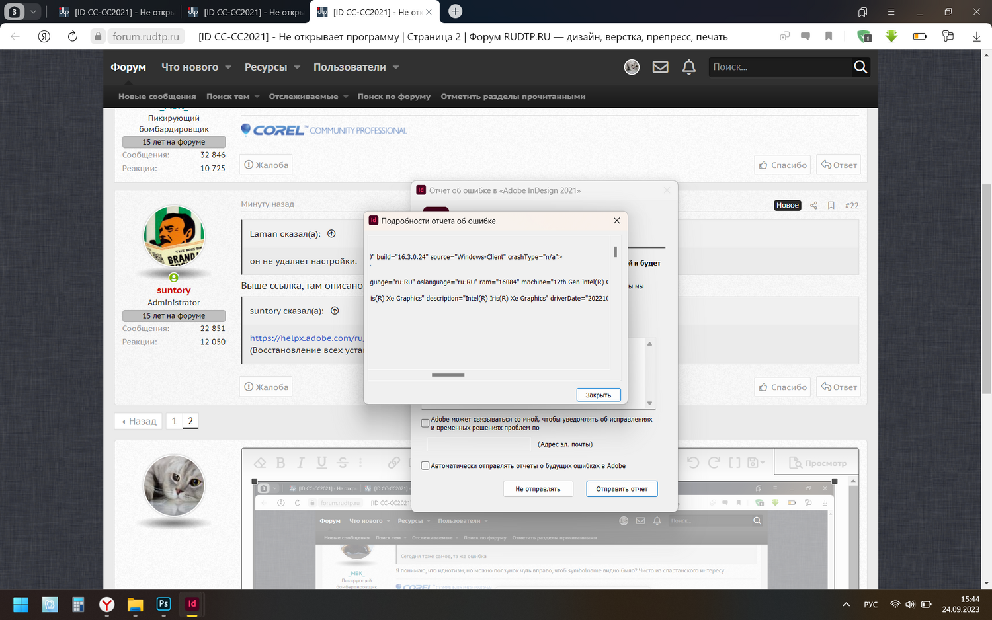Click the horizontal scrollbar in error details dialog

[448, 375]
